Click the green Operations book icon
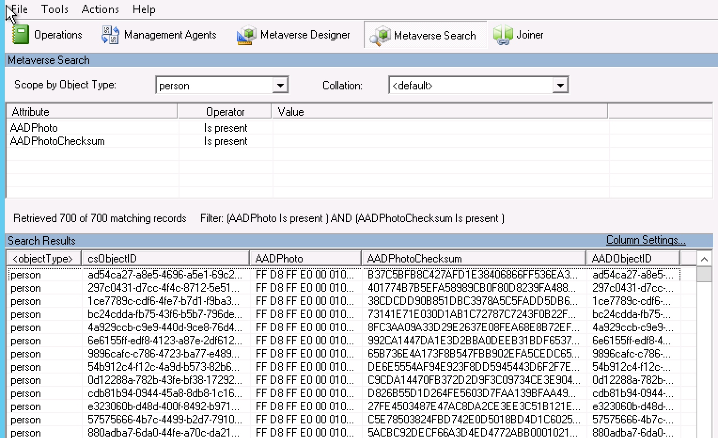The height and width of the screenshot is (438, 718). pos(20,34)
